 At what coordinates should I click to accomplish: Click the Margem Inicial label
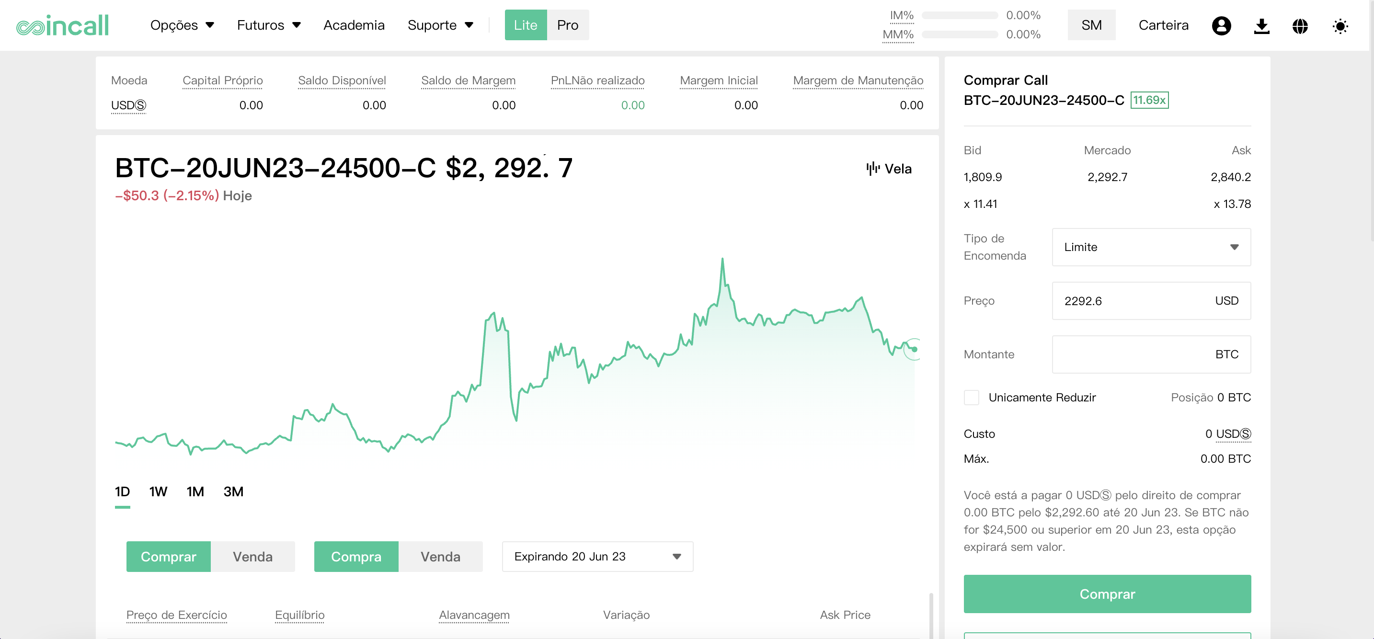(719, 80)
